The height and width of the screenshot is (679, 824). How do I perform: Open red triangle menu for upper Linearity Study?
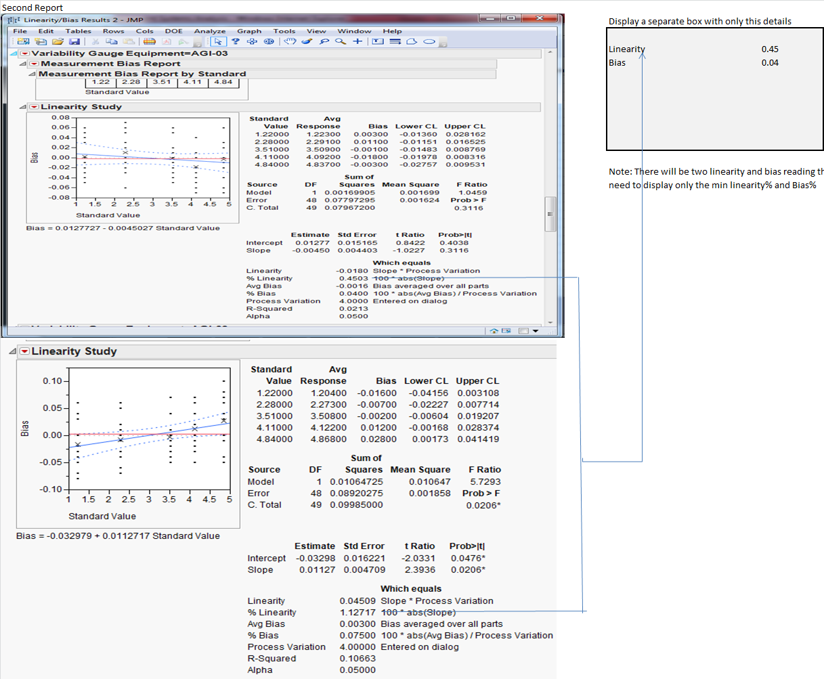point(35,107)
